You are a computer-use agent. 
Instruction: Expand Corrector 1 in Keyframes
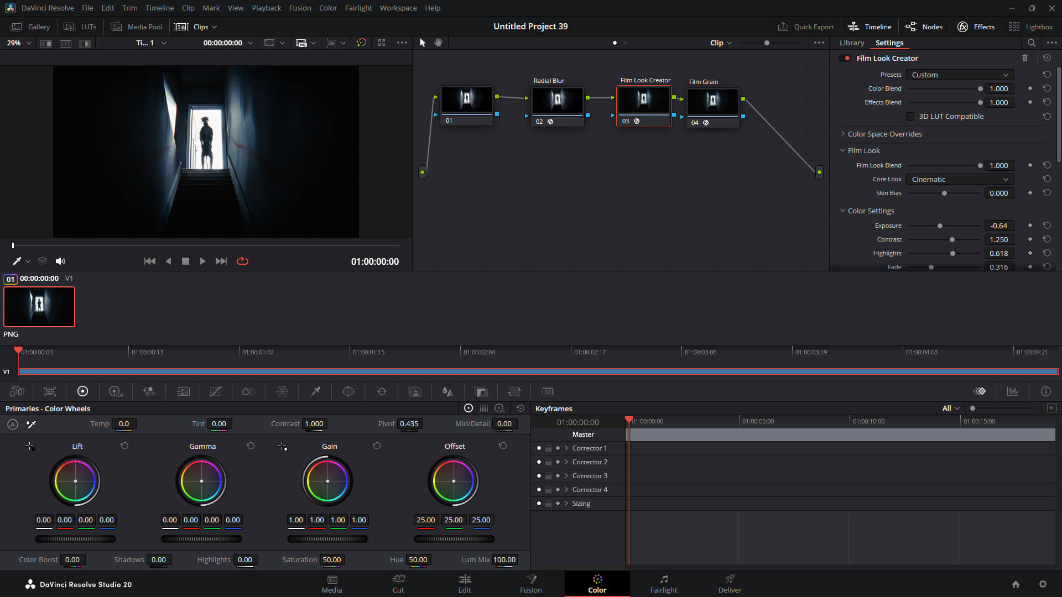click(x=566, y=448)
